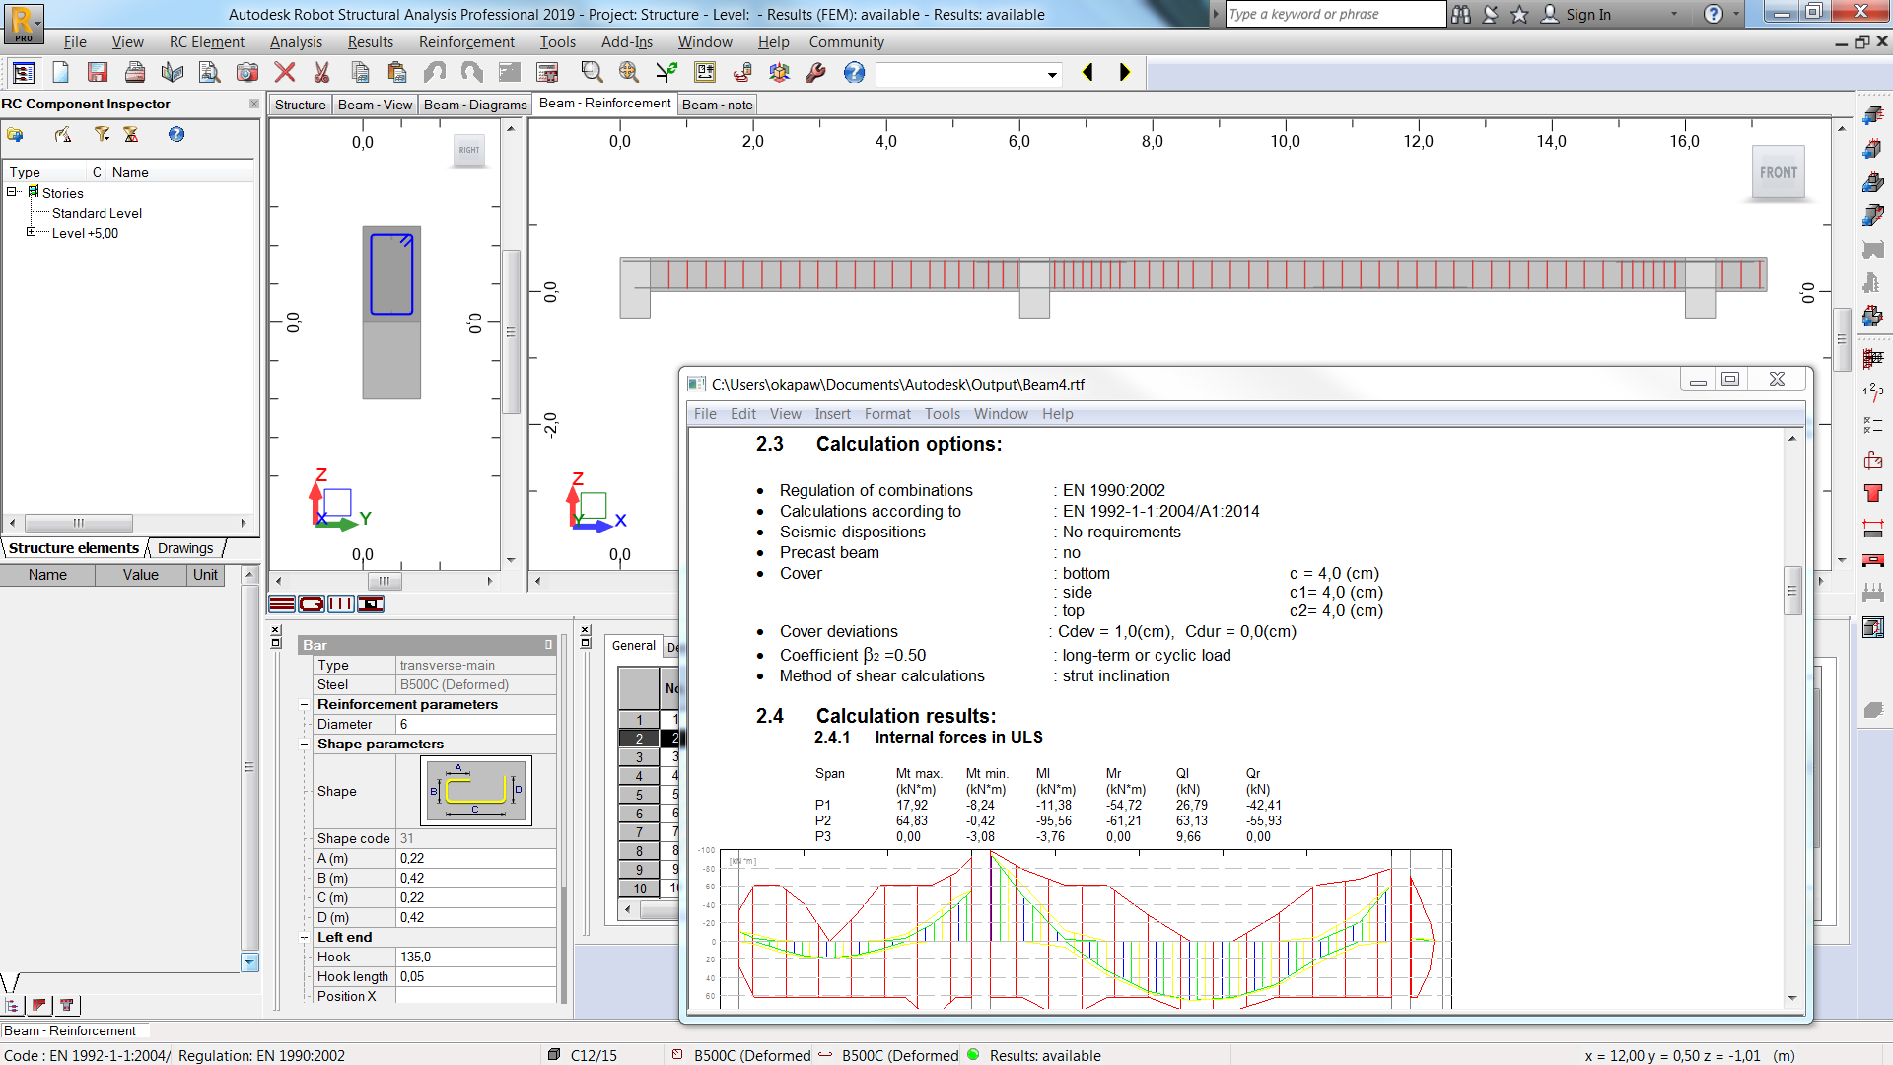Click the Sign In button

(x=1587, y=14)
